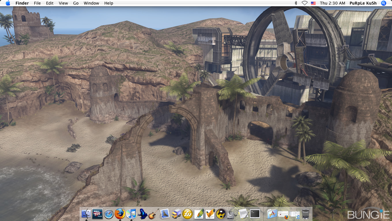The height and width of the screenshot is (221, 392).
Task: Open US flag input source menu
Action: pos(313,3)
